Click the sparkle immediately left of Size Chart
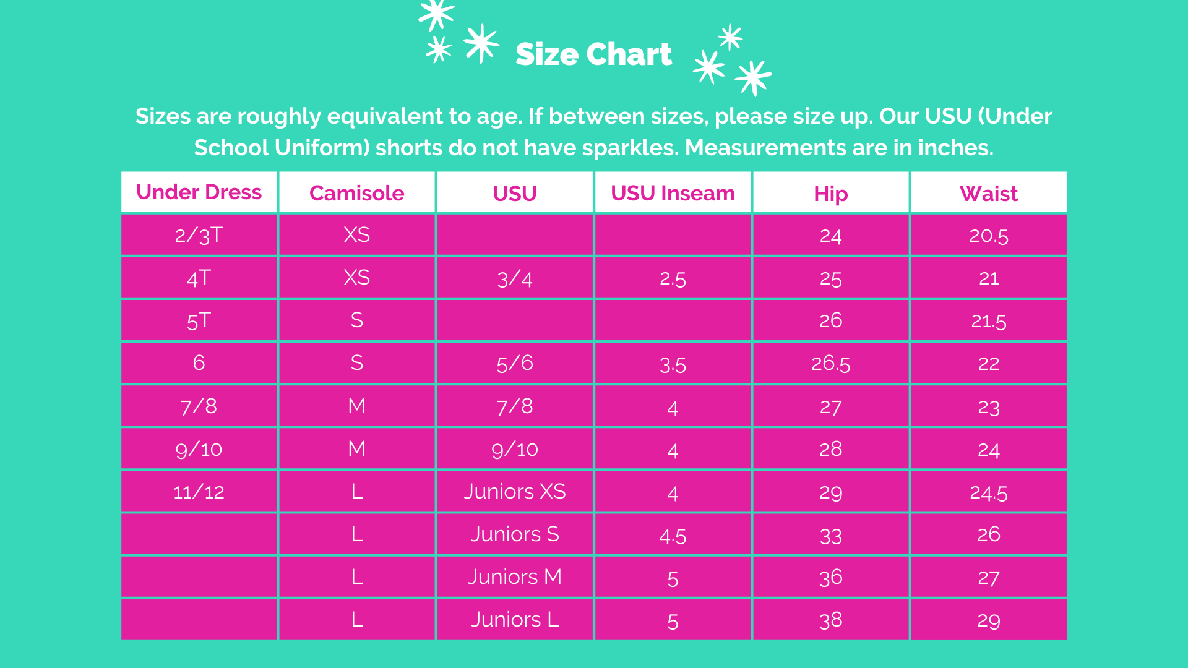Viewport: 1188px width, 668px height. pos(481,43)
